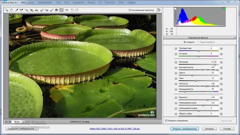Toggle full screen mode icon
Image resolution: width=240 pixels, height=135 pixels.
[x=159, y=10]
